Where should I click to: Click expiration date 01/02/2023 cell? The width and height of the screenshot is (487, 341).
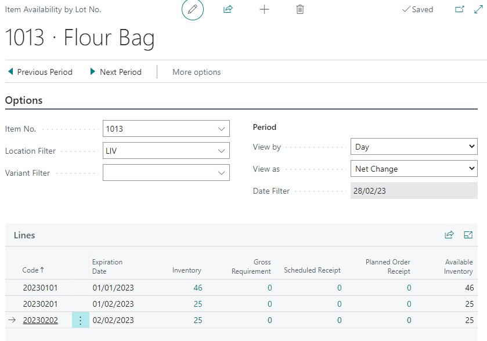(x=113, y=304)
